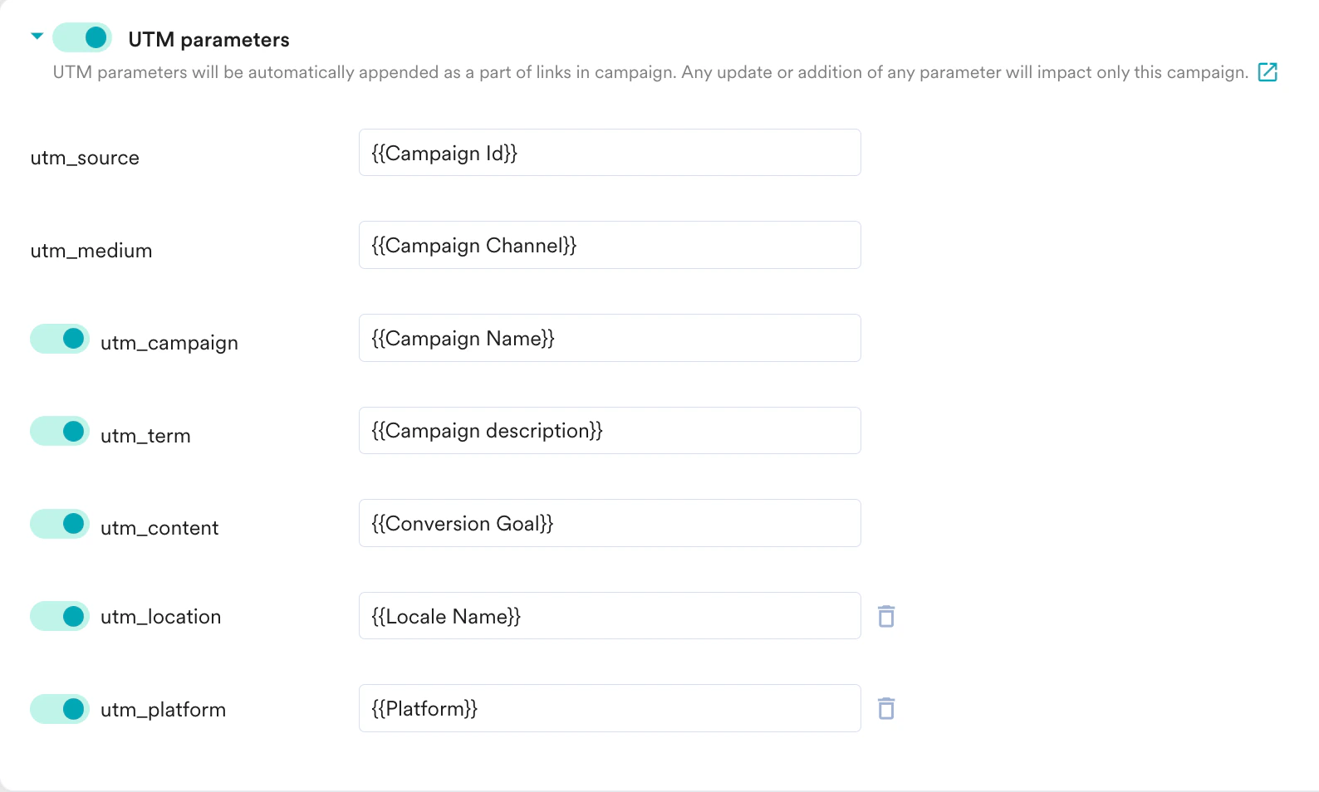Disable the utm_content switch
This screenshot has width=1319, height=792.
click(x=59, y=523)
